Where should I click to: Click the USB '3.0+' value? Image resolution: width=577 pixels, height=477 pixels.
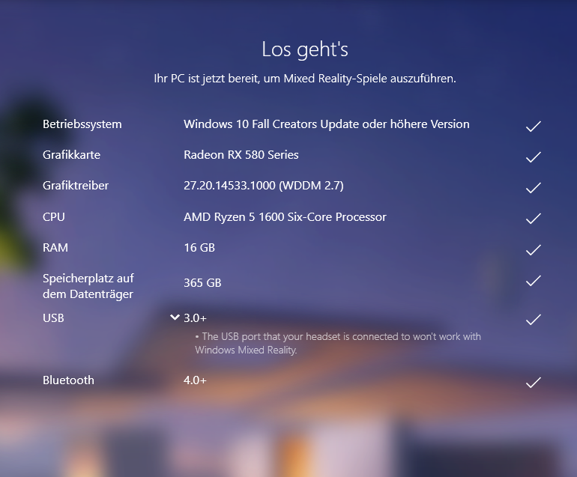point(195,318)
